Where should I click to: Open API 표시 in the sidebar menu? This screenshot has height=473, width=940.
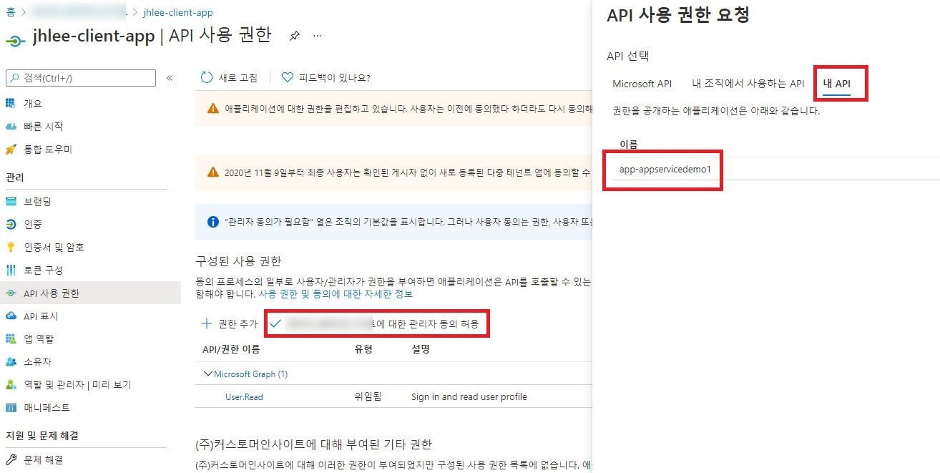click(41, 316)
